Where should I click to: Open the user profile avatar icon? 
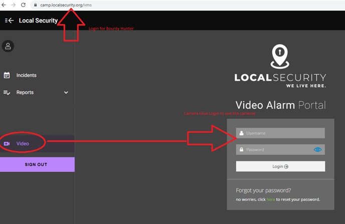point(8,46)
